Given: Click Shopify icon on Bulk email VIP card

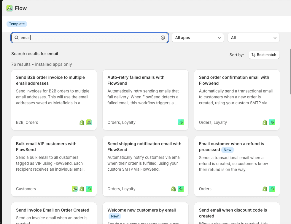Looking at the screenshot, I should coord(82,189).
